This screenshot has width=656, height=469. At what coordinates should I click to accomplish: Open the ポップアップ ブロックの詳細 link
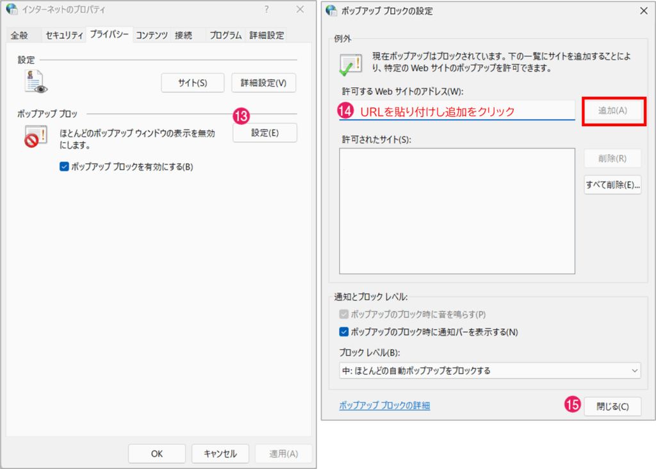[384, 406]
